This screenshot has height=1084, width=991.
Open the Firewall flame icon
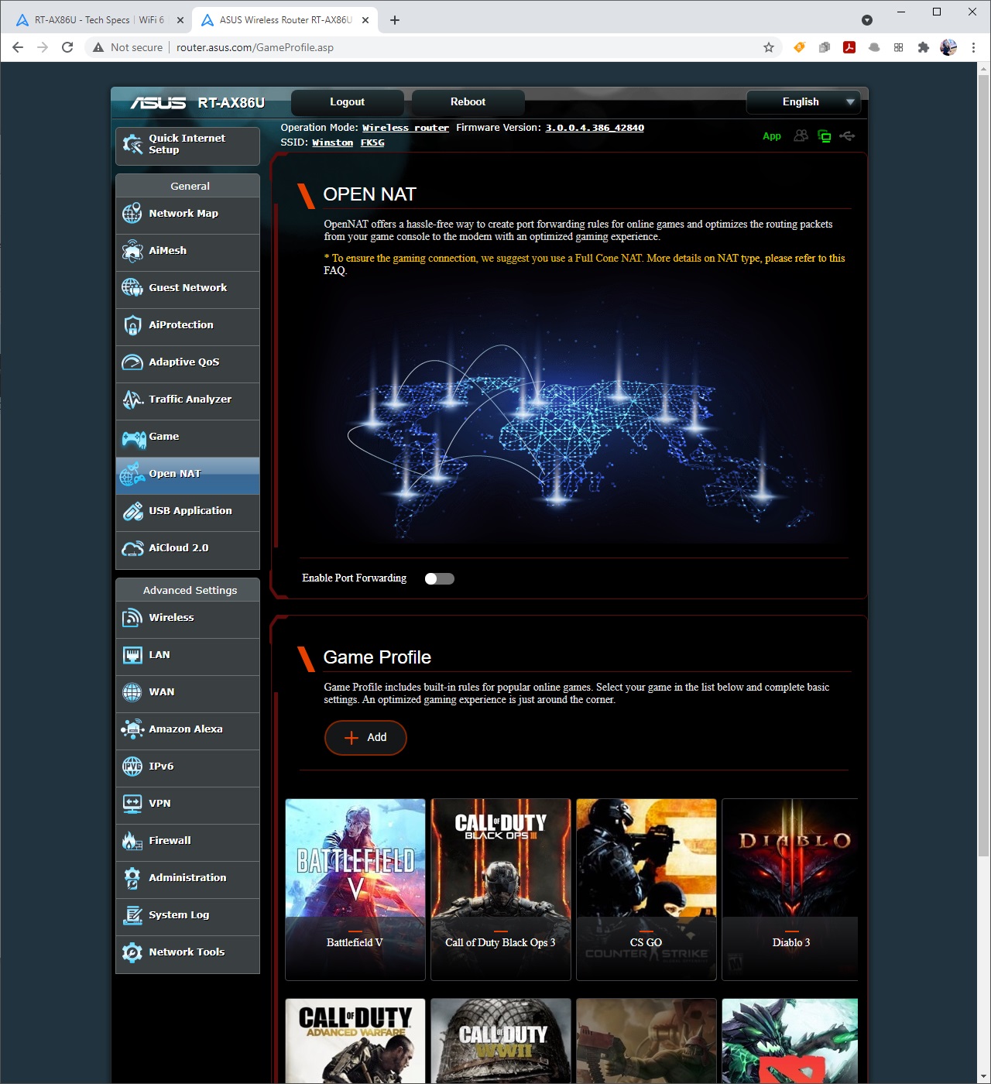click(x=132, y=841)
